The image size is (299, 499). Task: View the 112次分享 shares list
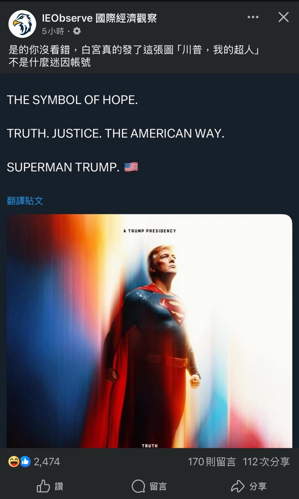(x=266, y=462)
